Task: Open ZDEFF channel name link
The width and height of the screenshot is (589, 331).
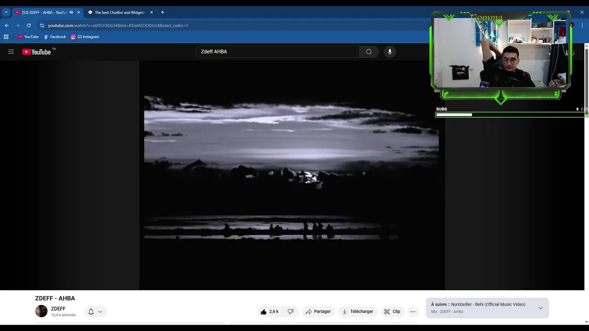Action: [x=58, y=309]
